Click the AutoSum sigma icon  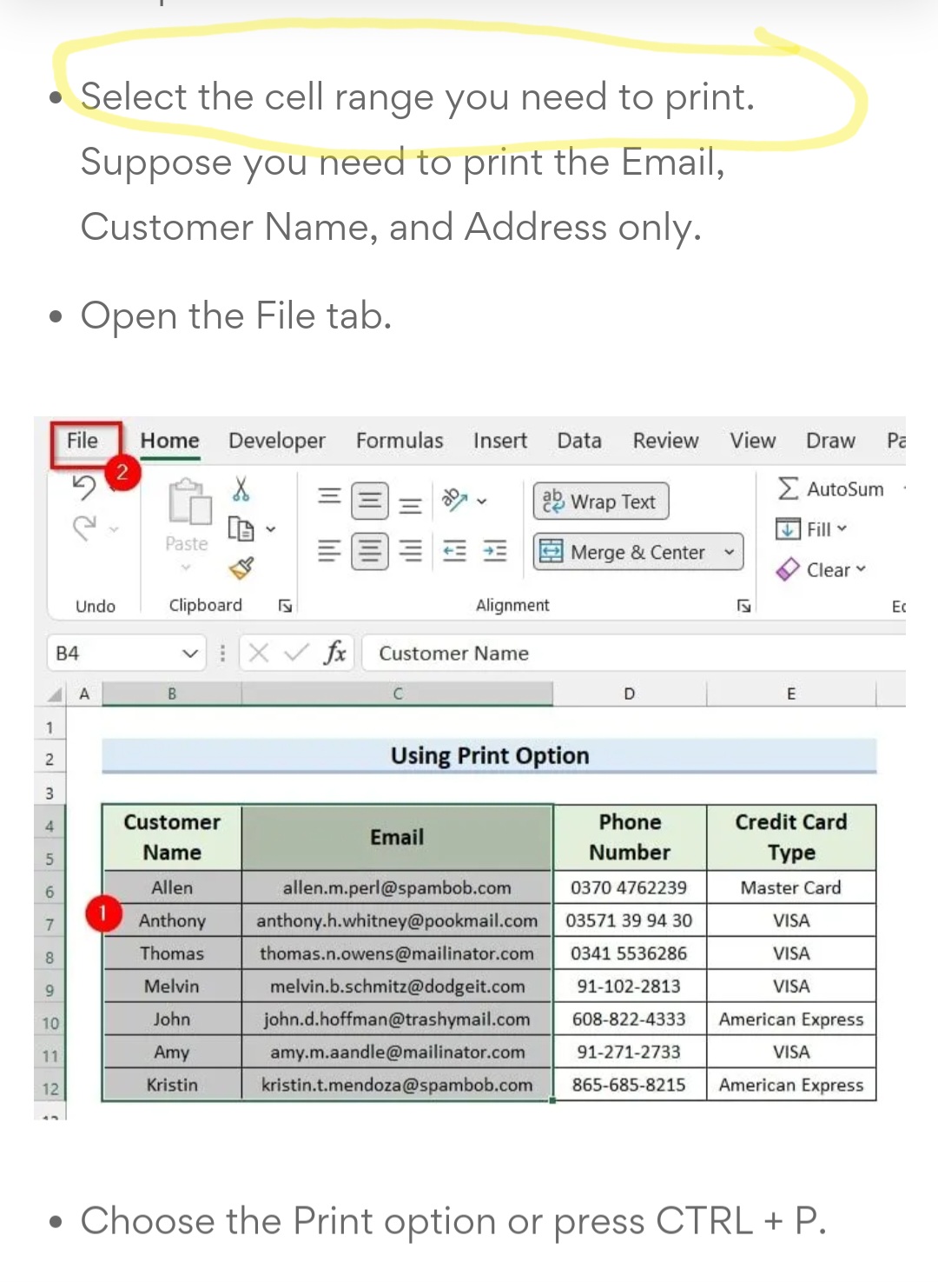point(788,489)
